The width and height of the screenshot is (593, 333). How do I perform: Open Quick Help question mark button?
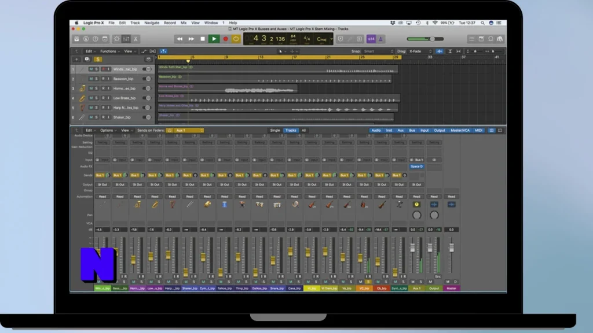[x=96, y=39]
